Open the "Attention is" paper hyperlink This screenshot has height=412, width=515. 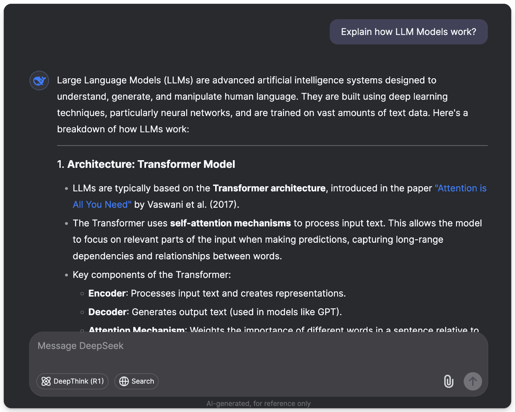click(x=460, y=188)
